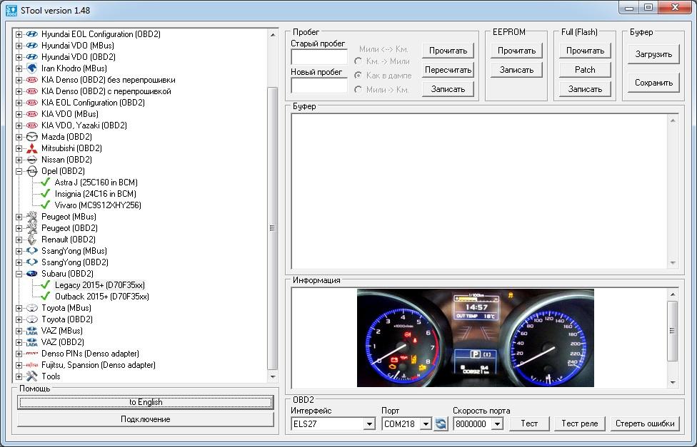This screenshot has width=697, height=447.
Task: Collapse the Subaru (OBD2) tree node
Action: (x=19, y=274)
